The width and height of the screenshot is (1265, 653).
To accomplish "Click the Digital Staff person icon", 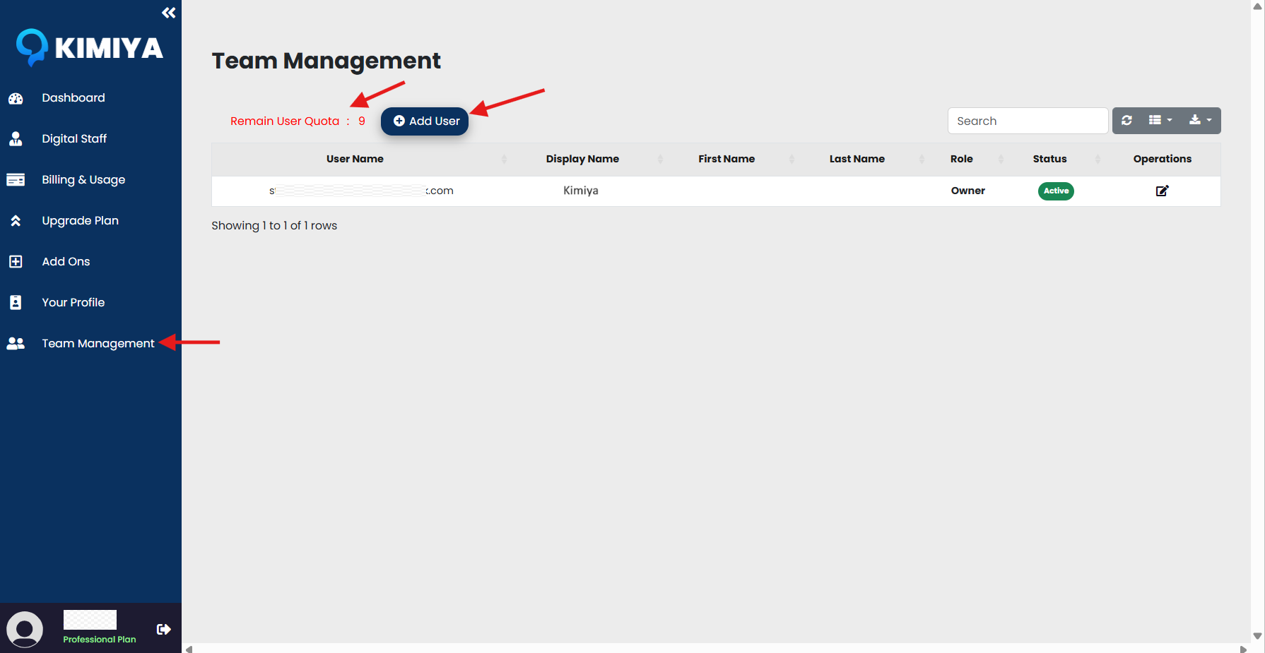I will [x=16, y=138].
